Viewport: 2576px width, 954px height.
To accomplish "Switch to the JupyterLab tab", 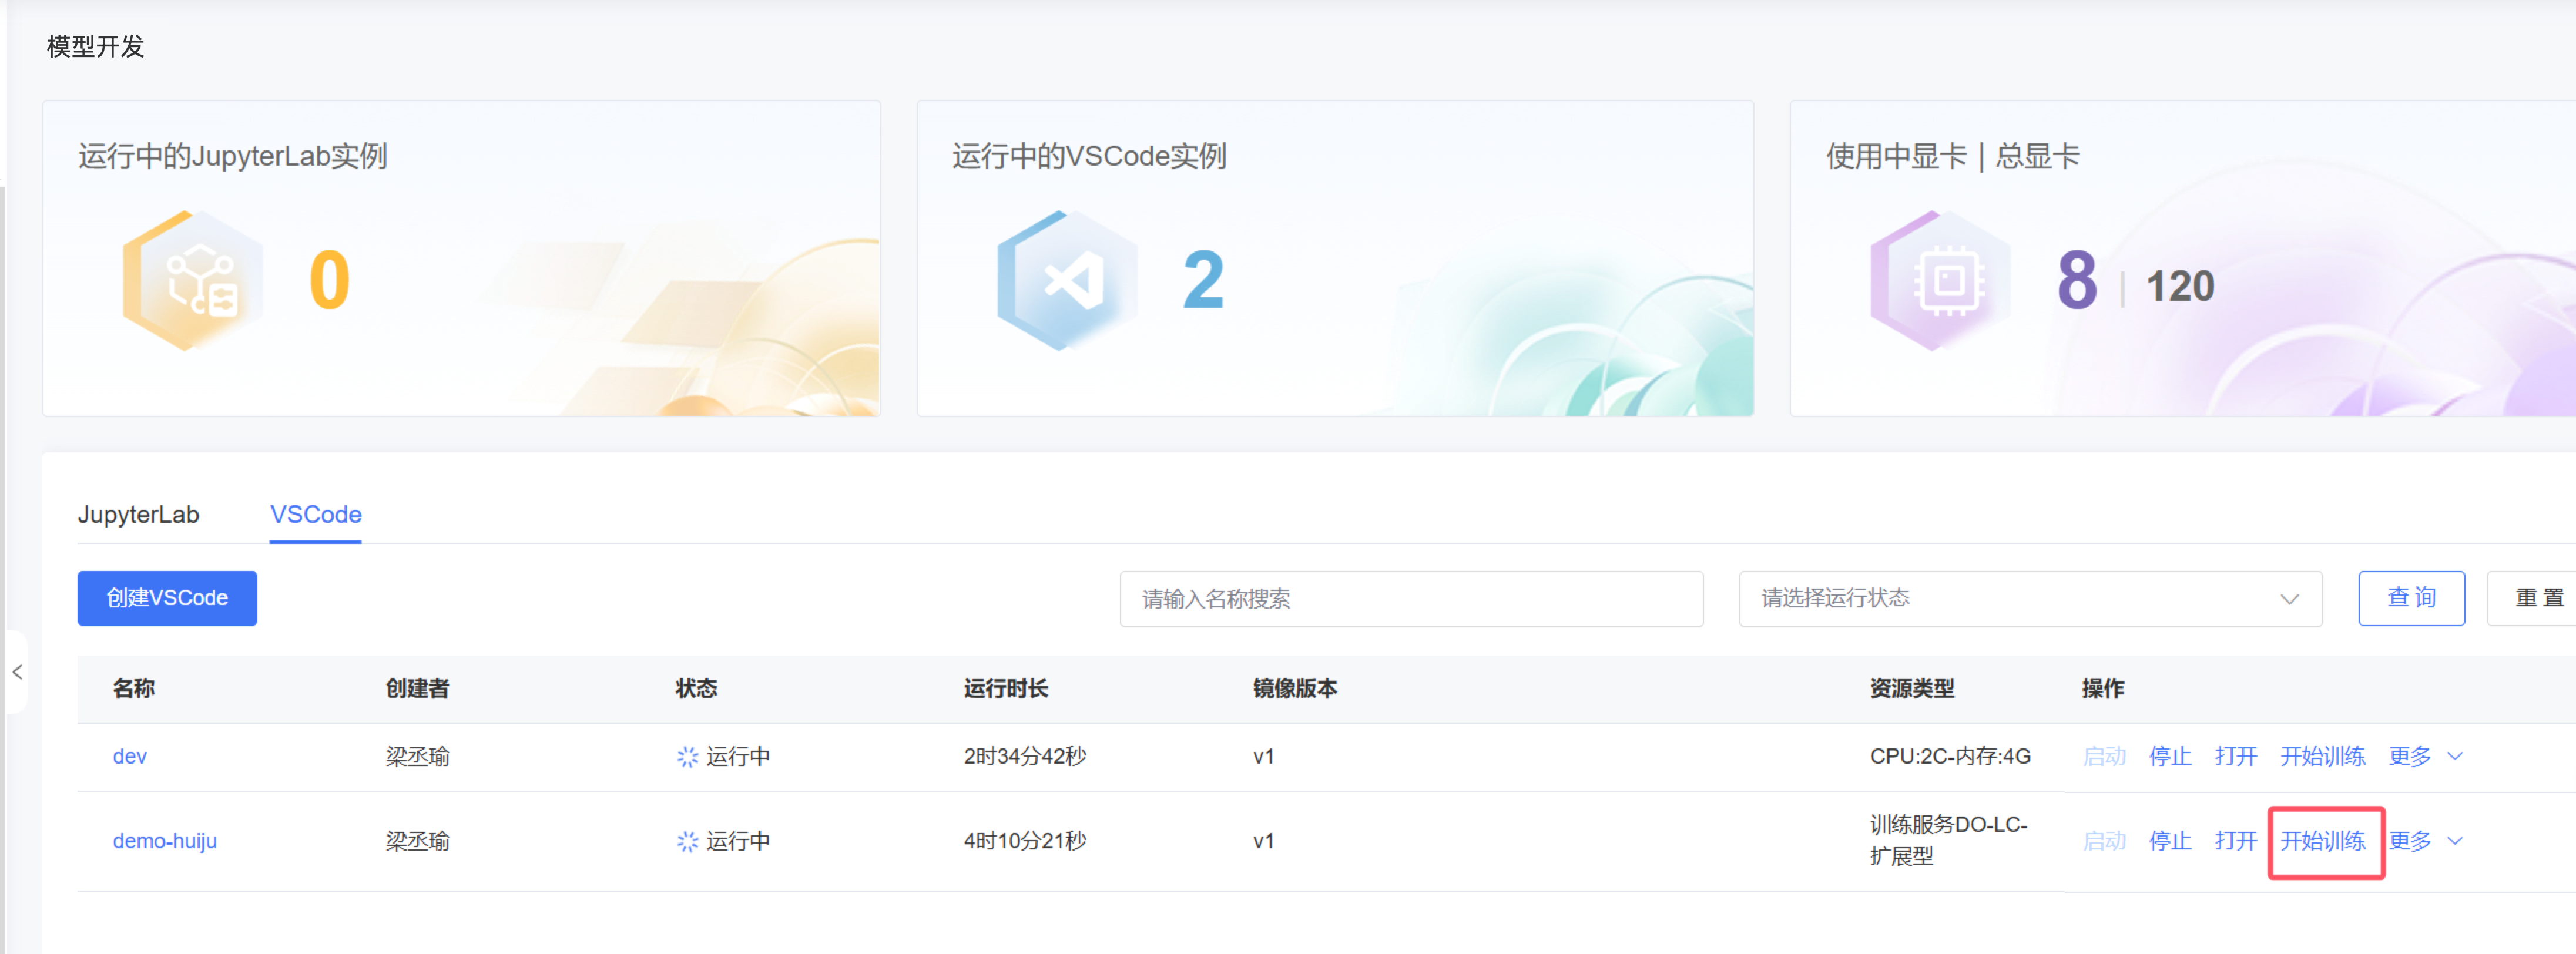I will [x=138, y=515].
